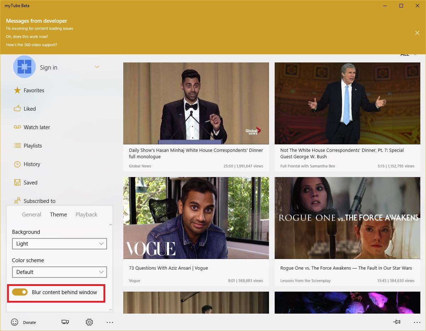Click settings panel scroll down arrow
Screen dimensions: 426x331
click(110, 309)
